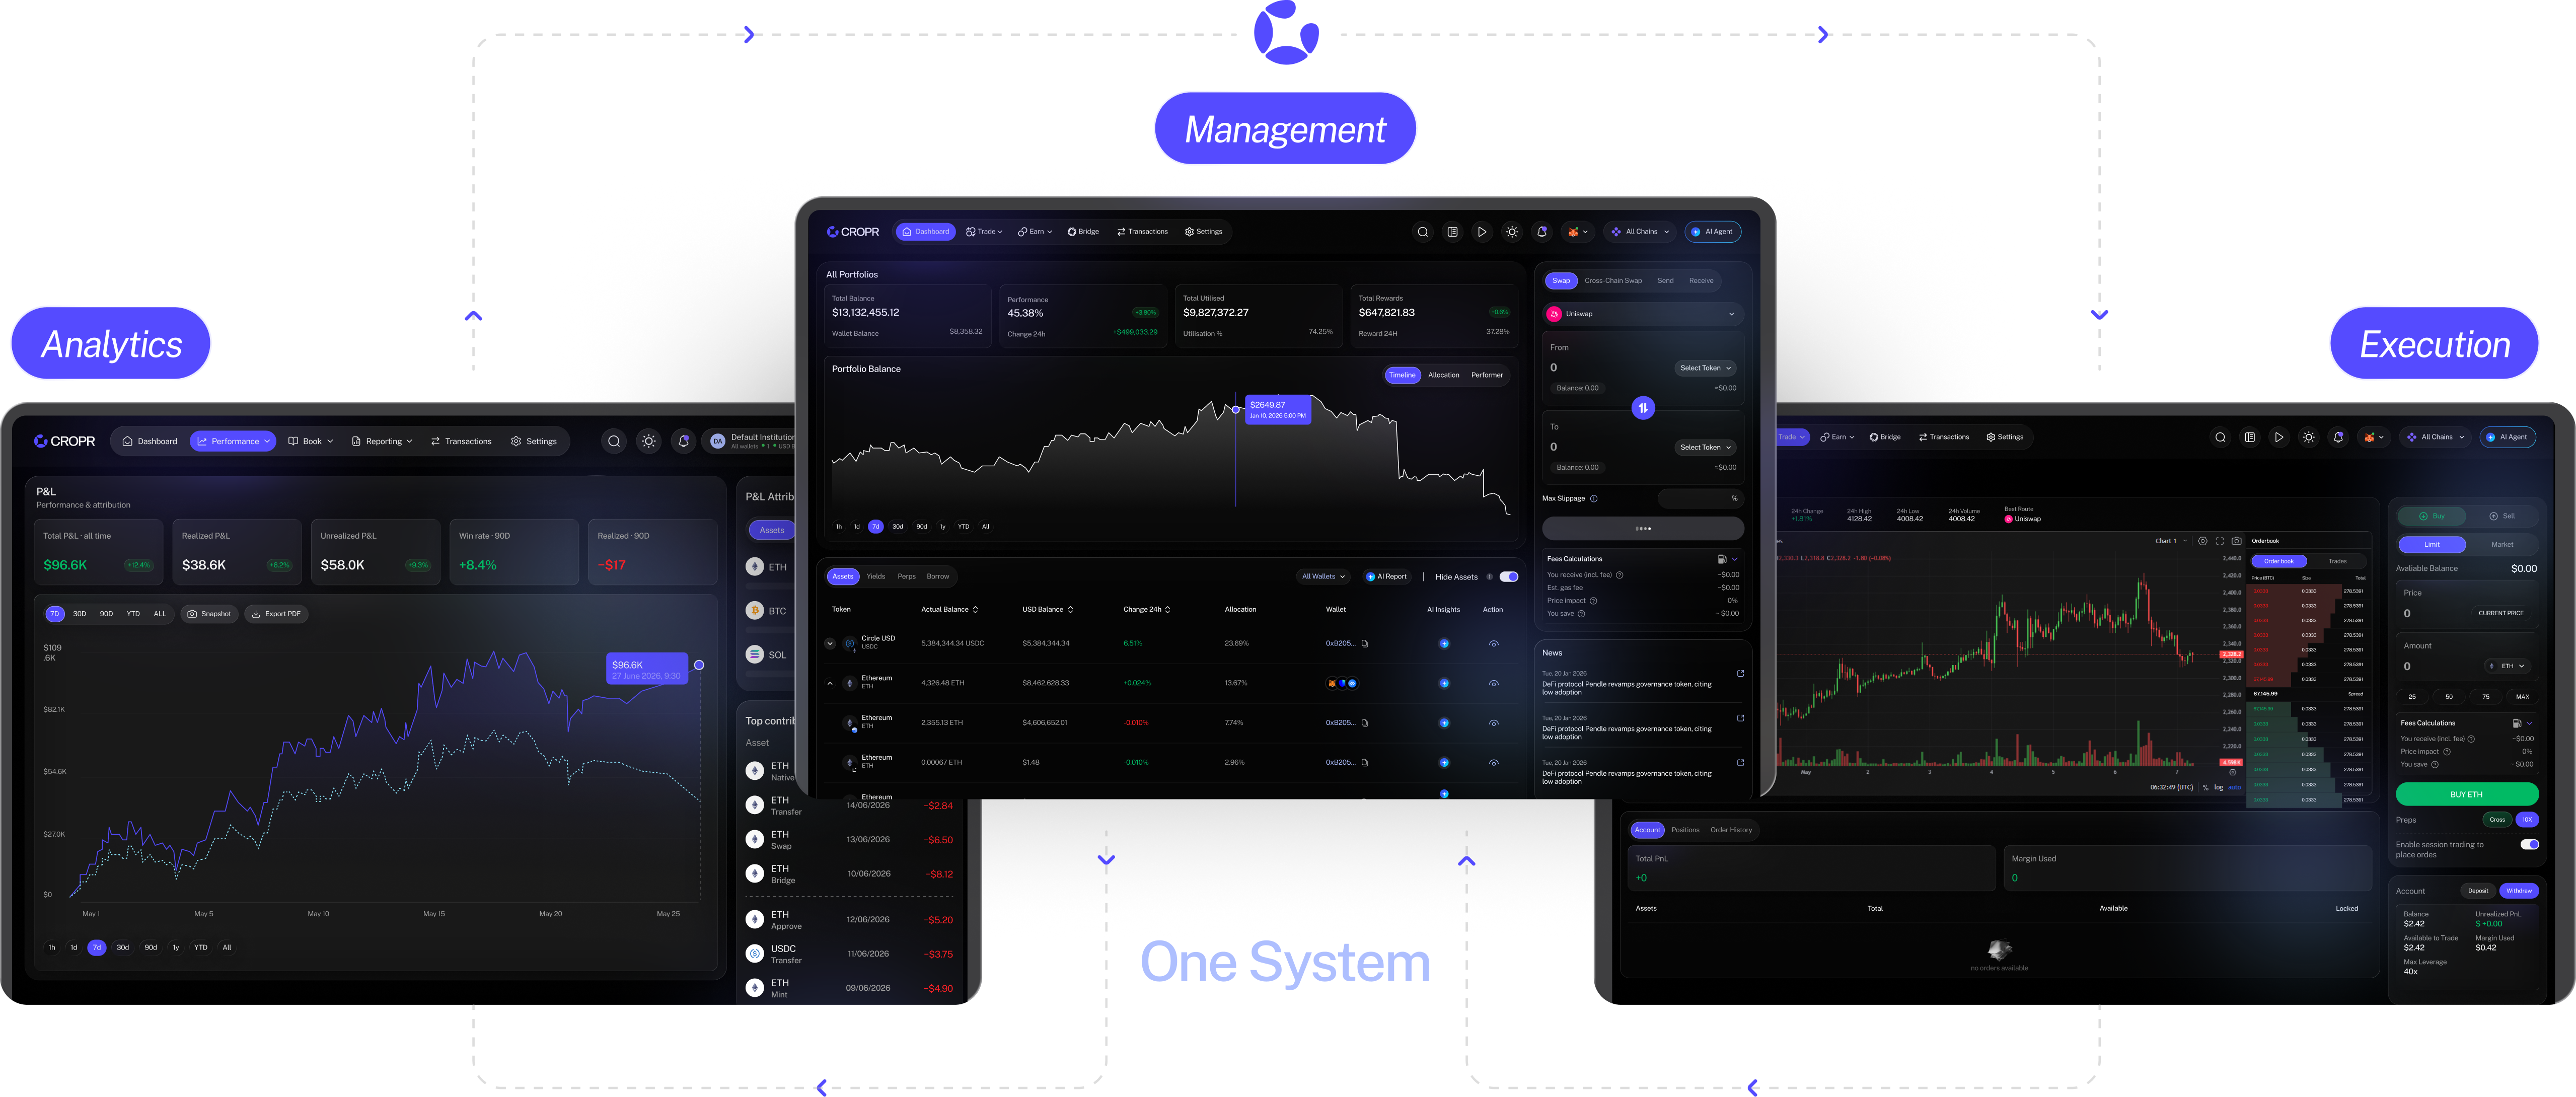Open AI insight for the Circle USD row

tap(1444, 644)
